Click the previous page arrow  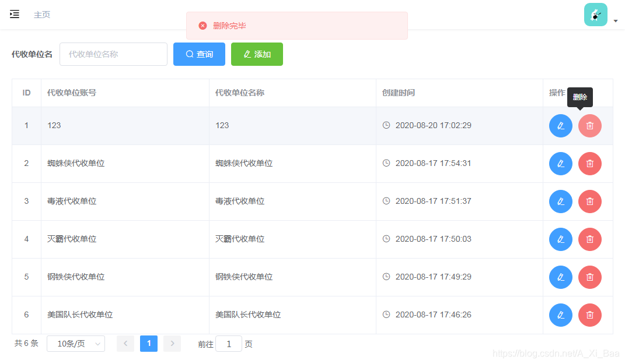tap(125, 344)
